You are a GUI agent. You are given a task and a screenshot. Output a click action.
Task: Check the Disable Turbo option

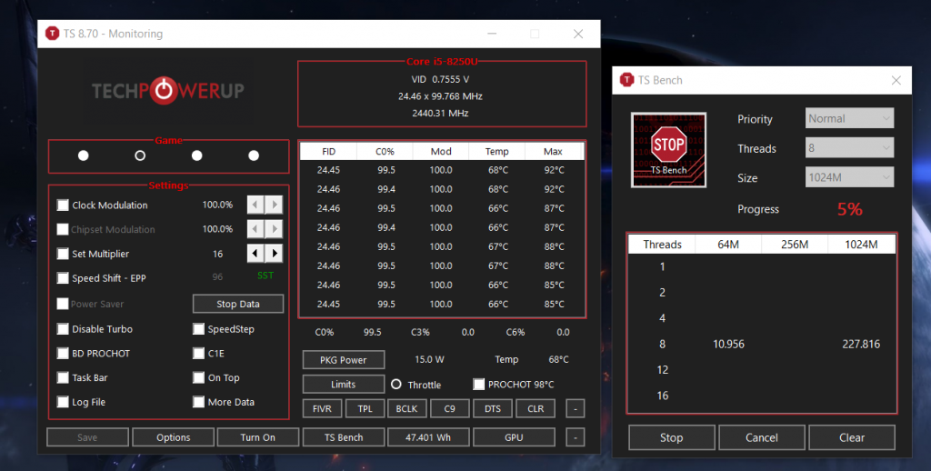(x=63, y=329)
